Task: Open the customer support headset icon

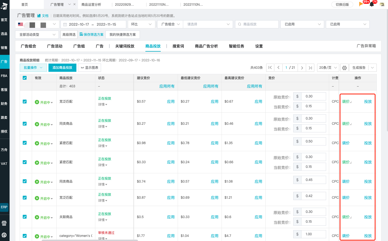Action: coord(4,235)
